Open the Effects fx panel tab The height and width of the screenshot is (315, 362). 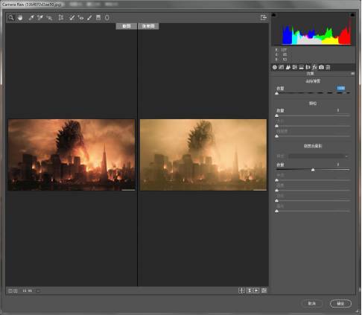[314, 67]
